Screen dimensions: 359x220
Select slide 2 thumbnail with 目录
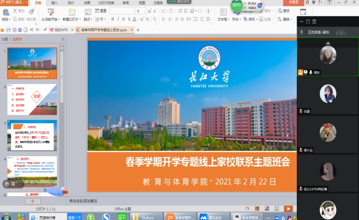click(32, 99)
